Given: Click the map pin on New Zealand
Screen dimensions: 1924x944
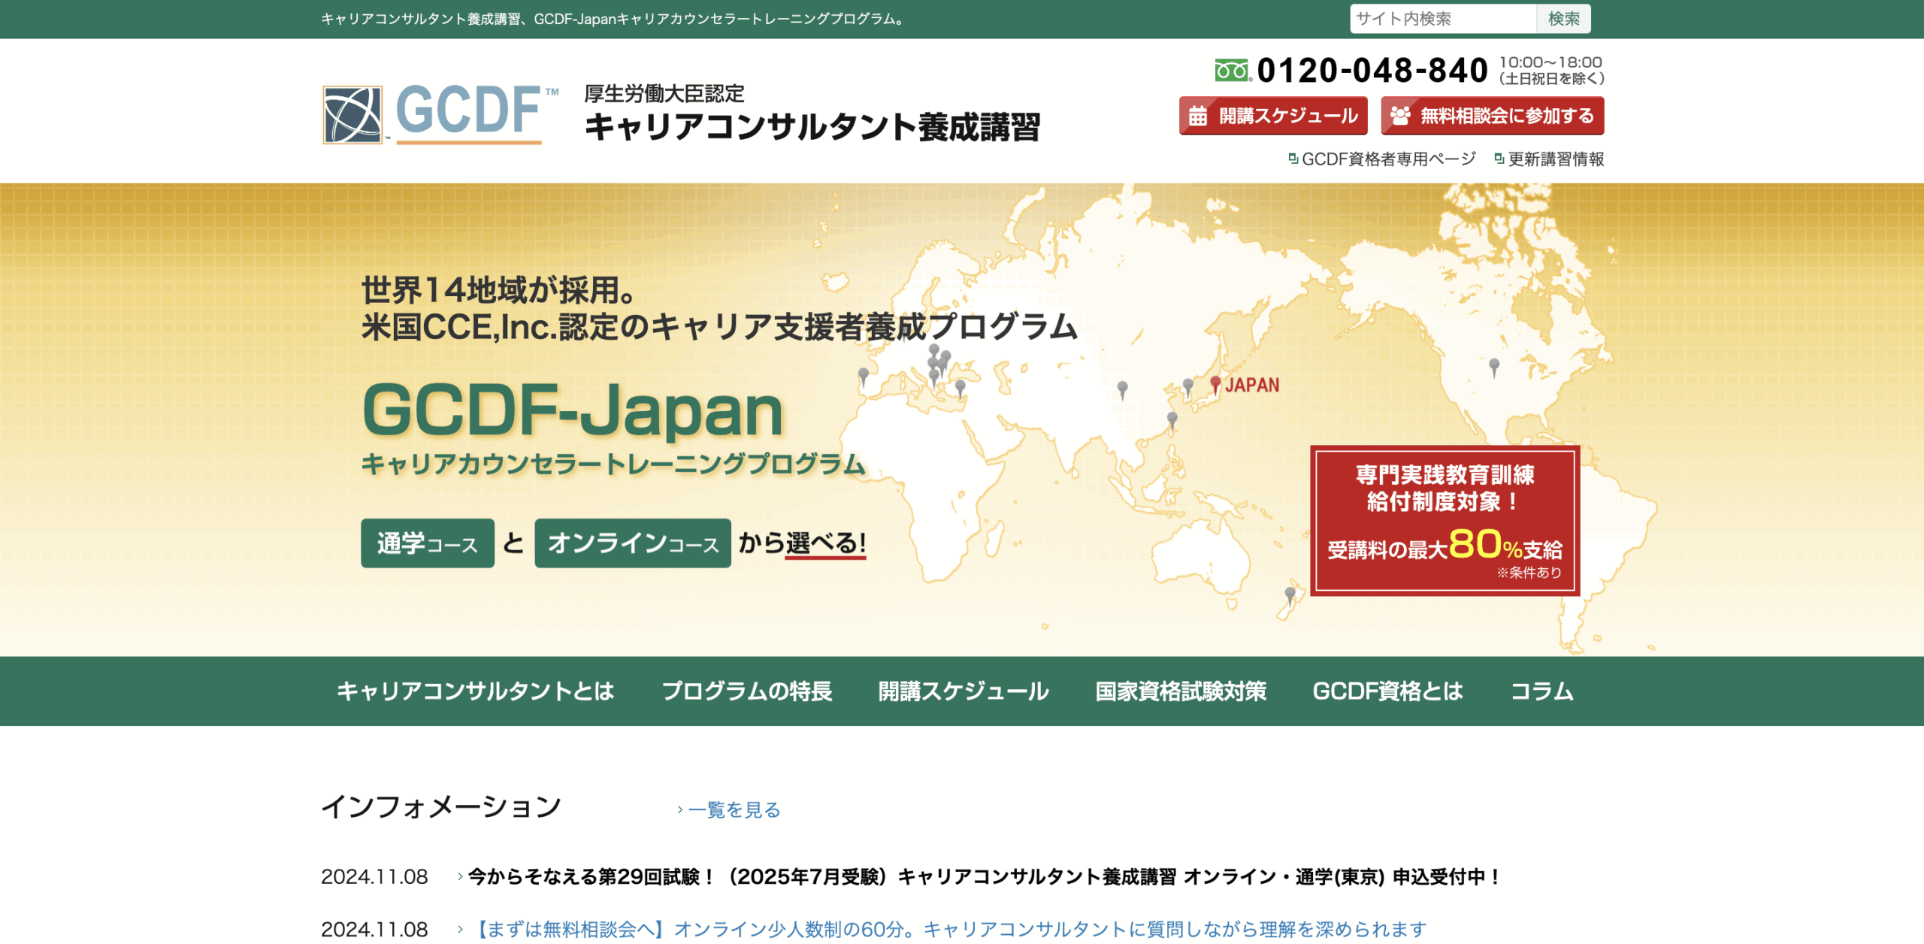Looking at the screenshot, I should pyautogui.click(x=1290, y=594).
